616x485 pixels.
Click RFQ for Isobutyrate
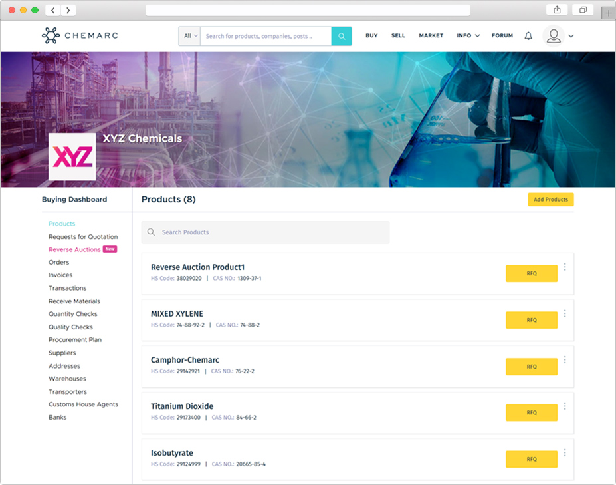click(x=532, y=459)
